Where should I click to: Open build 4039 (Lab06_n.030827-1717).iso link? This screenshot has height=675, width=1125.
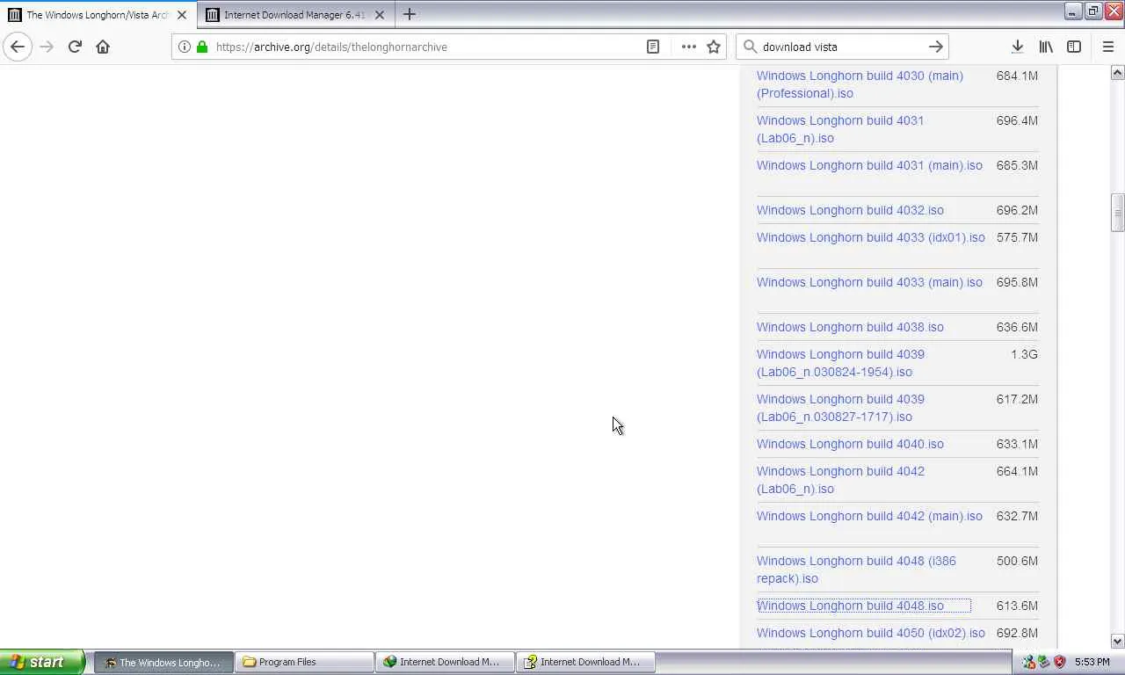point(840,408)
